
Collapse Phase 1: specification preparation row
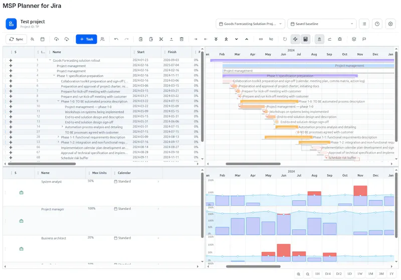[54, 75]
